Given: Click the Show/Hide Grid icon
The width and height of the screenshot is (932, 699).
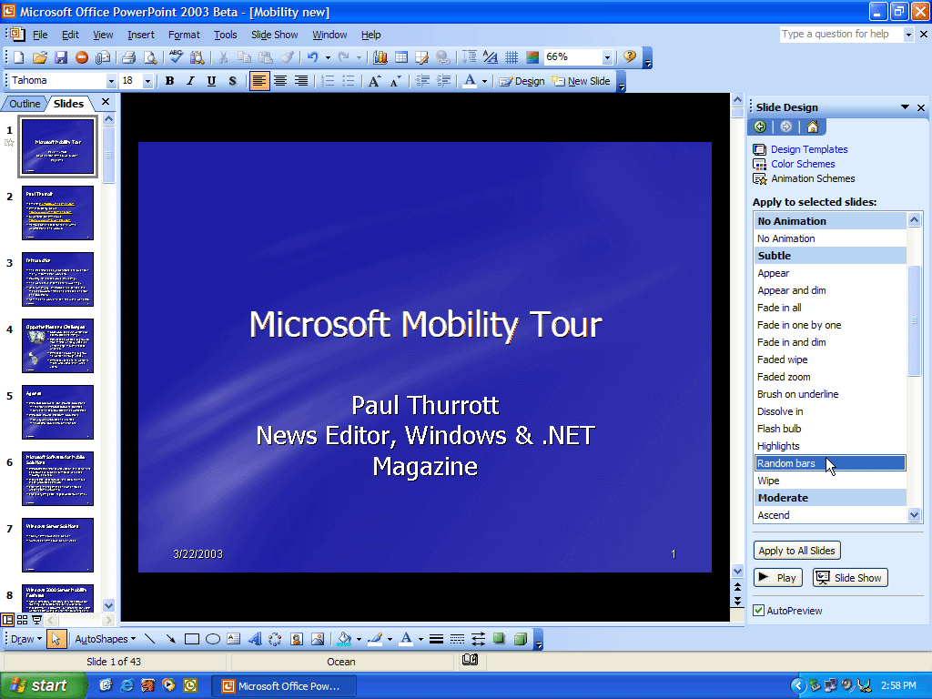Looking at the screenshot, I should point(512,57).
